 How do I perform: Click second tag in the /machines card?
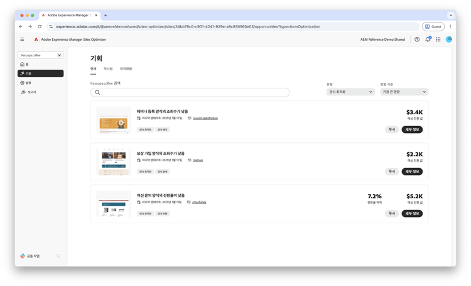[x=163, y=214]
